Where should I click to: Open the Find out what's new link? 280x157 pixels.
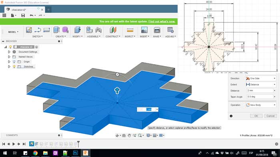pos(162,22)
